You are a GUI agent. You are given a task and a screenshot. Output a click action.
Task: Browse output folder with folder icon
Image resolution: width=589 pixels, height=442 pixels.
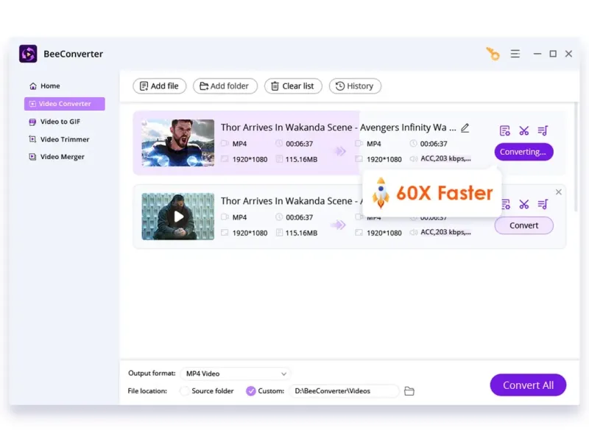pyautogui.click(x=409, y=391)
